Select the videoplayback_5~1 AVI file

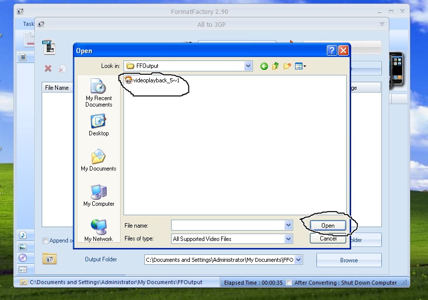[x=152, y=80]
